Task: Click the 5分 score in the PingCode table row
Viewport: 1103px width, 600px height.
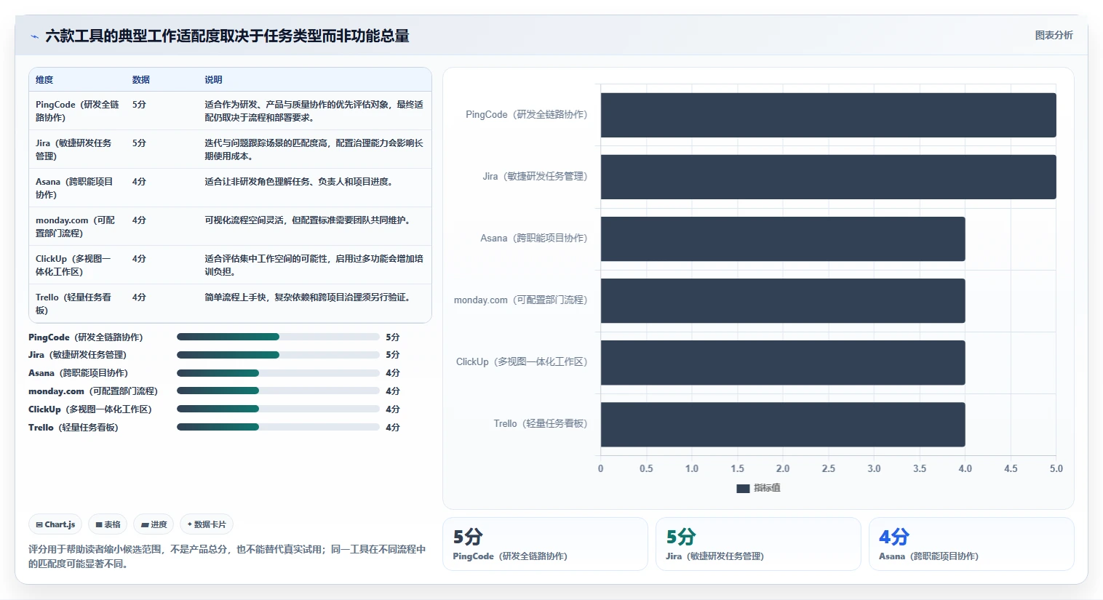Action: (139, 105)
